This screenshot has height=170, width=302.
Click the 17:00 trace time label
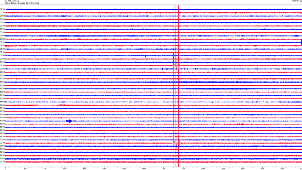(x=2, y=121)
